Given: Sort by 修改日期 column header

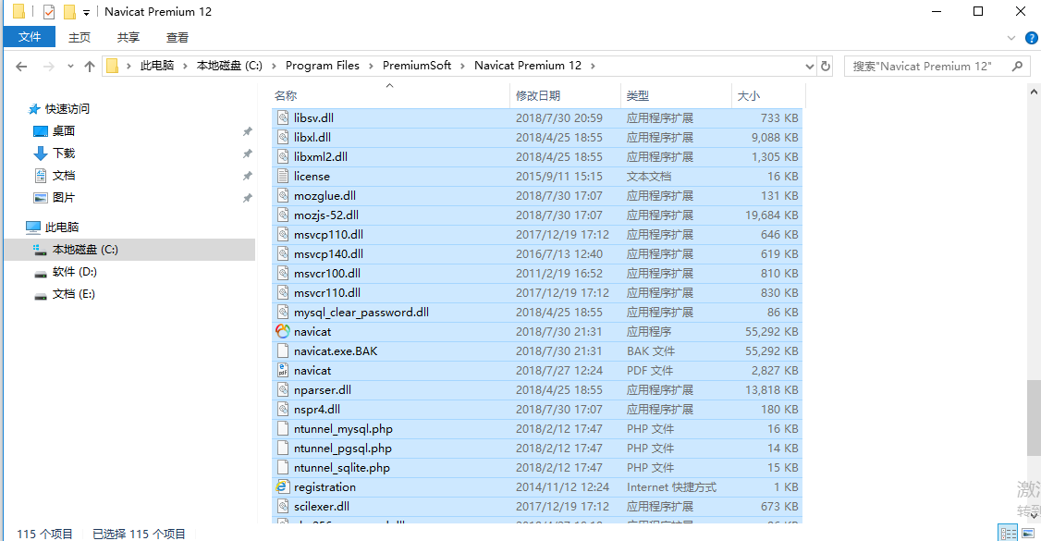Looking at the screenshot, I should click(x=565, y=95).
